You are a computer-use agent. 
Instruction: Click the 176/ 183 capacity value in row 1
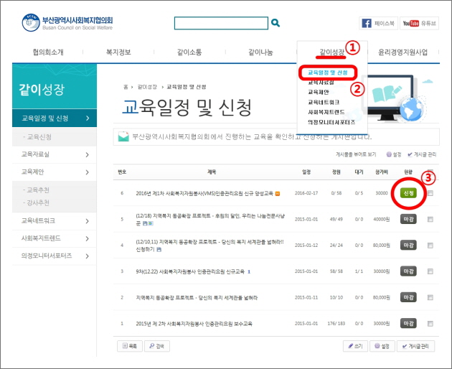click(x=336, y=324)
